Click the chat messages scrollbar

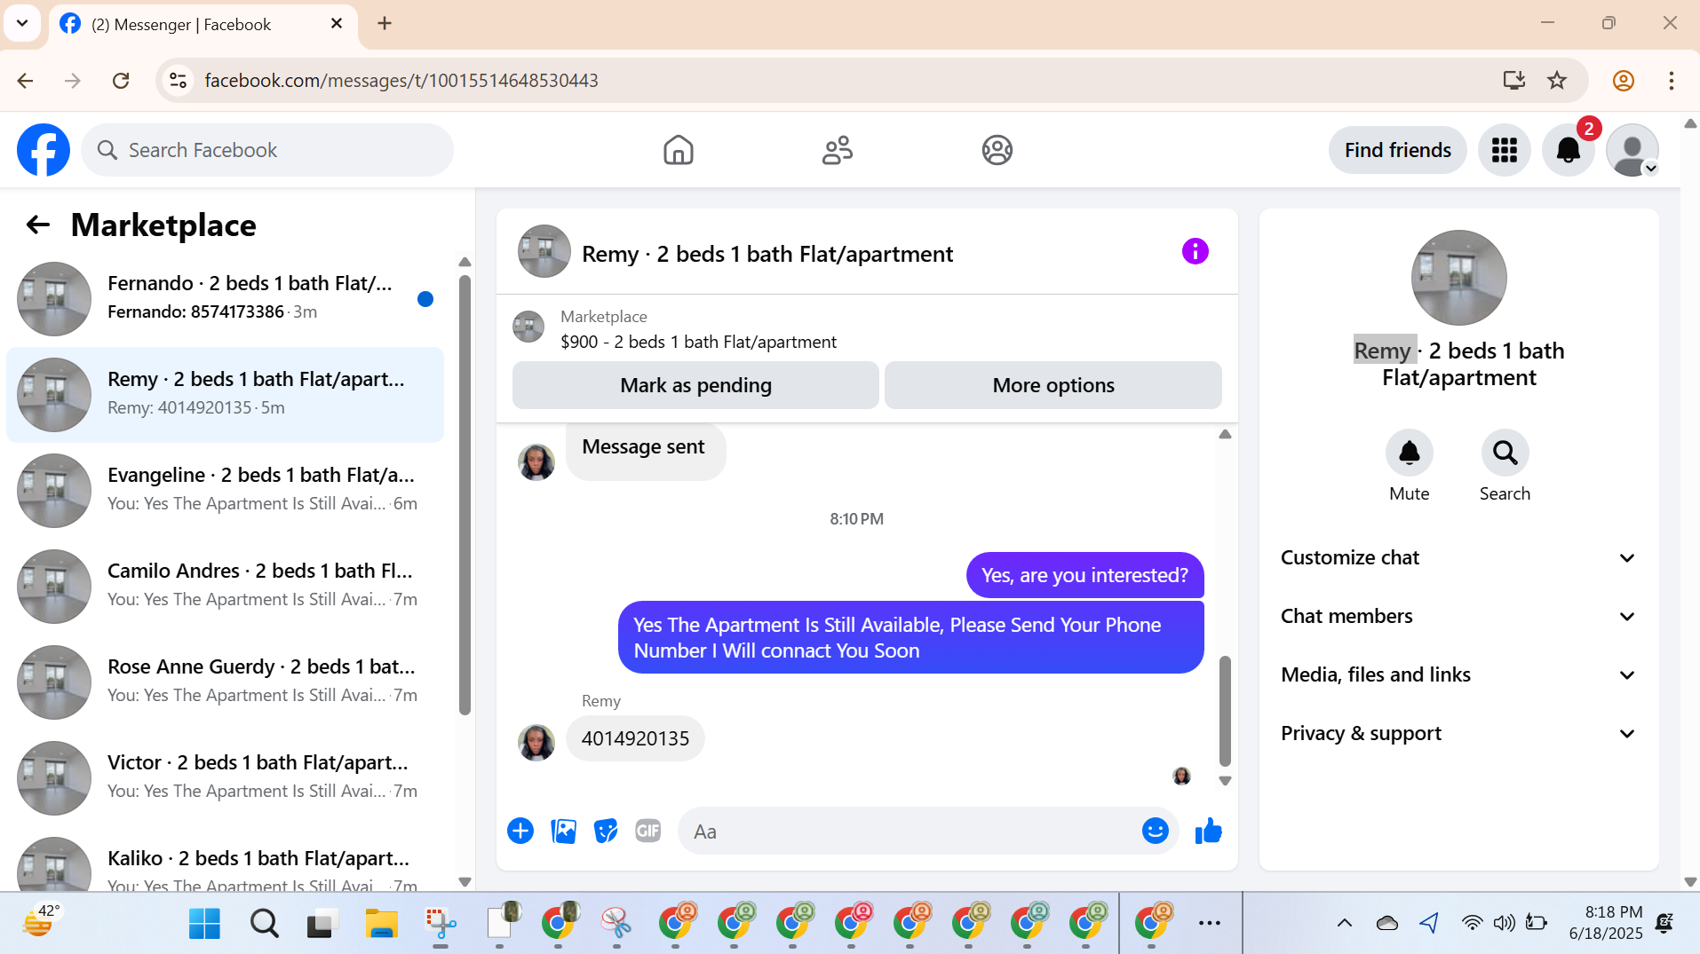pos(1225,710)
